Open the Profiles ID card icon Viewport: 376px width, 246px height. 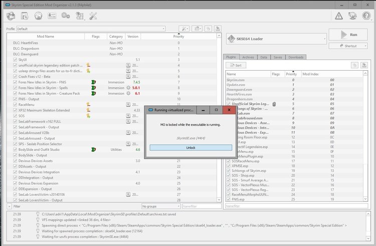point(52,16)
